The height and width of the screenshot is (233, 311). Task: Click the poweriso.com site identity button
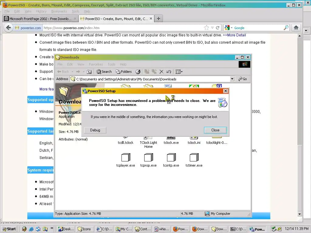click(x=28, y=28)
